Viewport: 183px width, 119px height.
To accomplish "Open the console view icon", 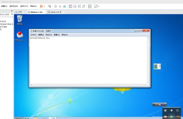I will tap(90, 6).
